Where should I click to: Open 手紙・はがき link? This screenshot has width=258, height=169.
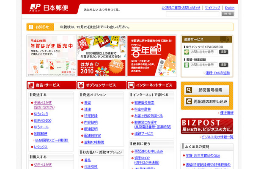[x=44, y=105]
